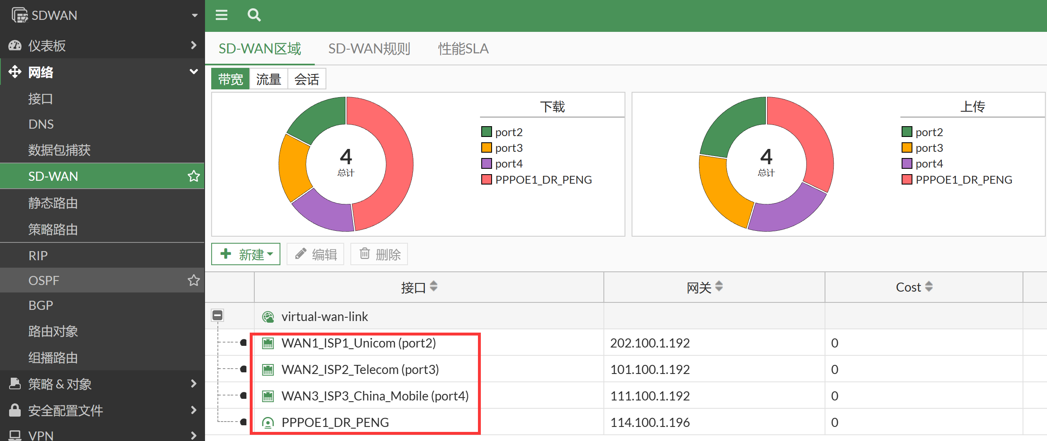The image size is (1047, 441).
Task: Collapse the virtual-wan-link tree group
Action: pos(217,316)
